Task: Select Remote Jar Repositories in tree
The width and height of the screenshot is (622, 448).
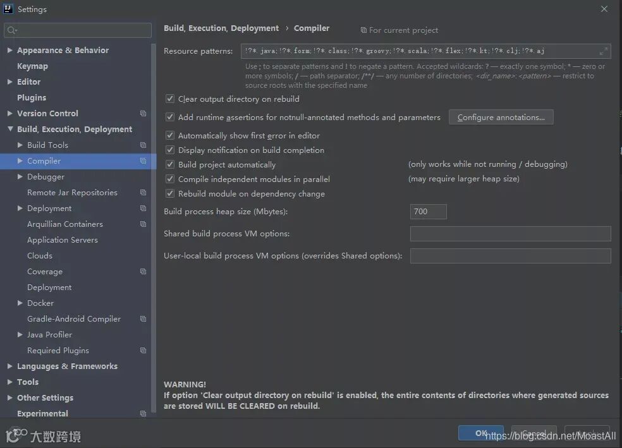Action: 72,192
